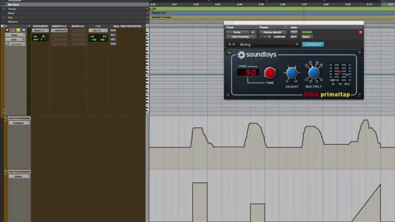Screen dimensions: 395x222
Task: Click the INSERTS A-E column header
Action: tap(59, 26)
